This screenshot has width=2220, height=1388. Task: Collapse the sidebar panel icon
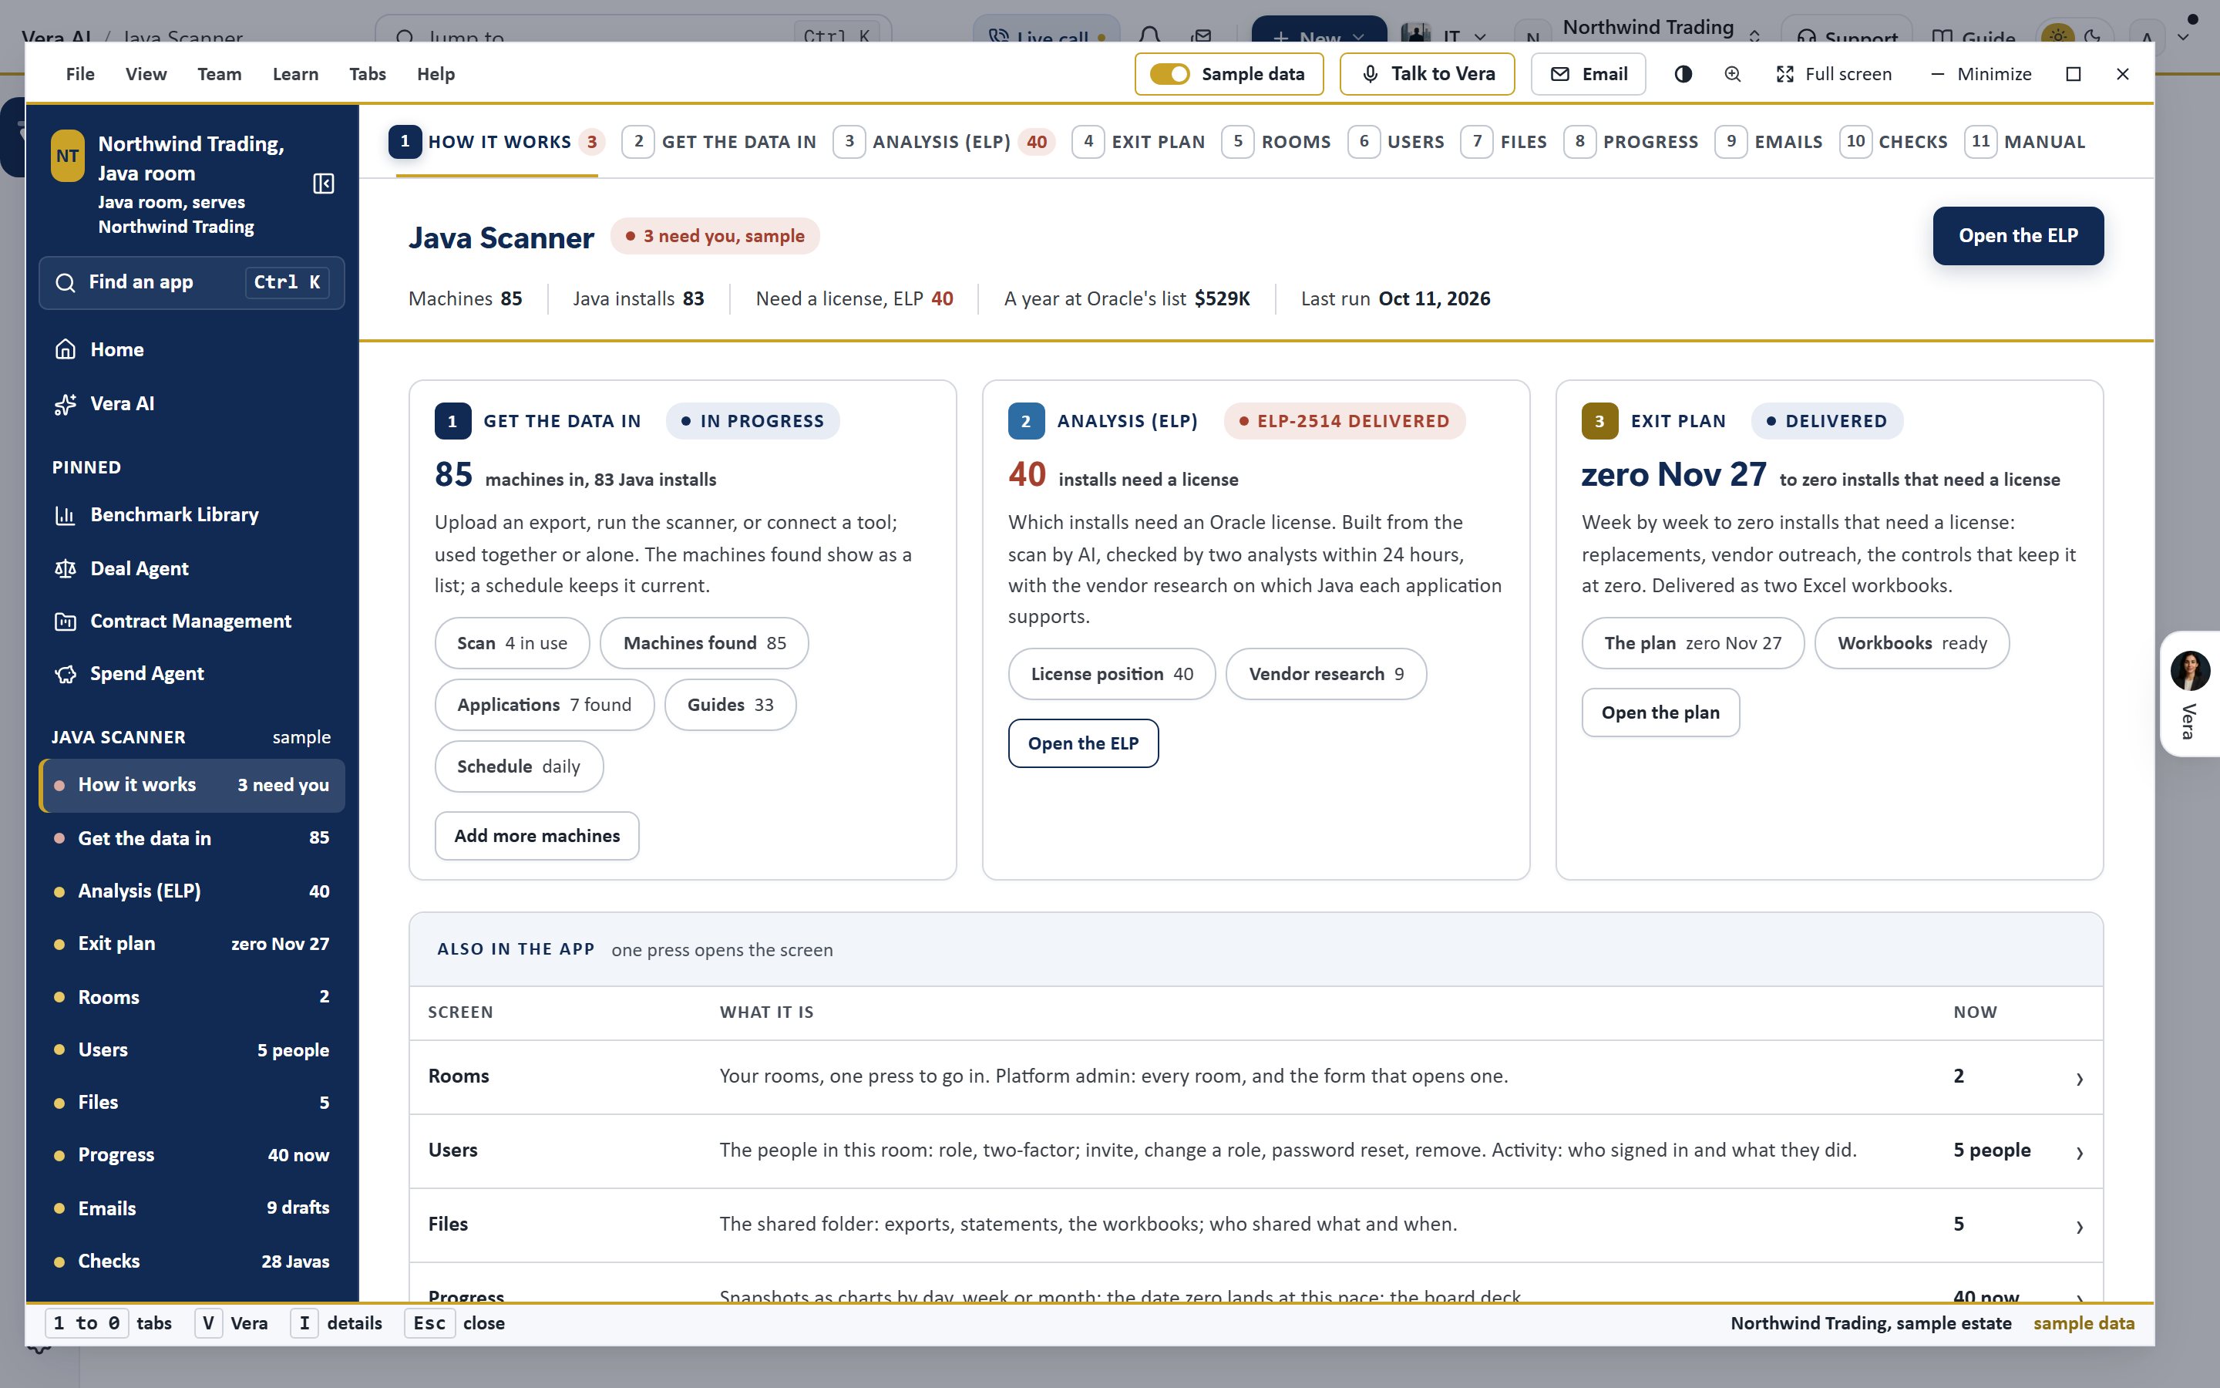point(323,184)
